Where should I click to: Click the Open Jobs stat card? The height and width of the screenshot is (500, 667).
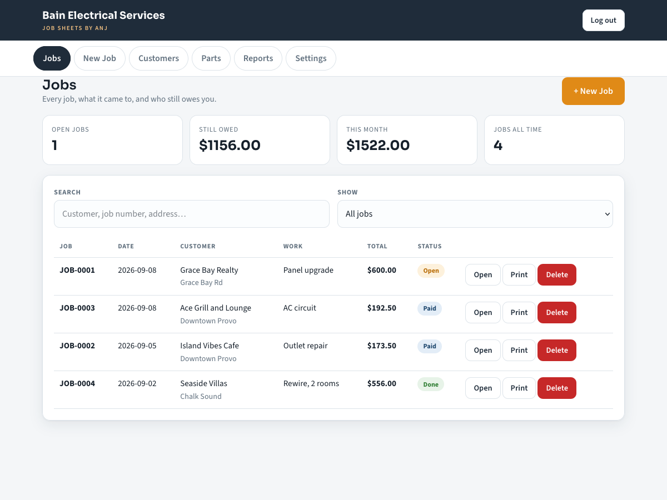coord(112,140)
